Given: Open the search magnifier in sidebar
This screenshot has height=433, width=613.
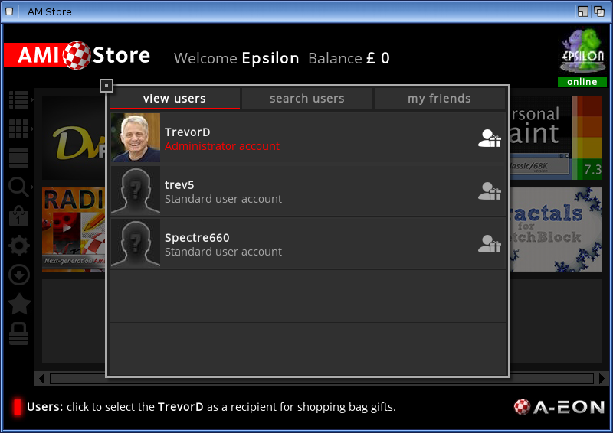Looking at the screenshot, I should point(18,187).
